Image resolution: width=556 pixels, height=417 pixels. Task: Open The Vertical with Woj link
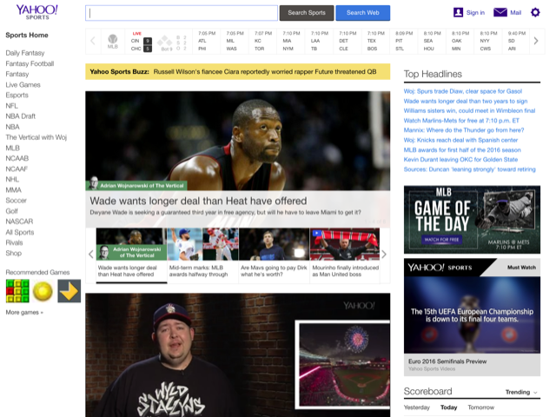coord(36,137)
